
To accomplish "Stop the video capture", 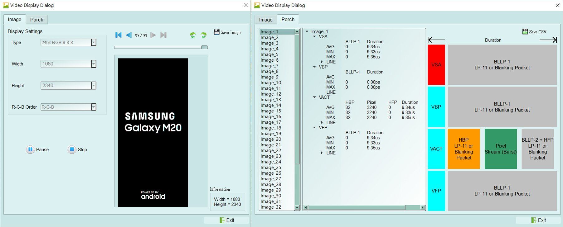I will [77, 149].
